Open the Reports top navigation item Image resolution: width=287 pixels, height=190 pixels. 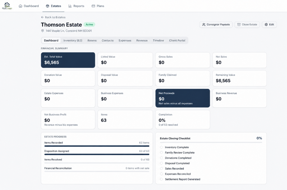point(76,6)
